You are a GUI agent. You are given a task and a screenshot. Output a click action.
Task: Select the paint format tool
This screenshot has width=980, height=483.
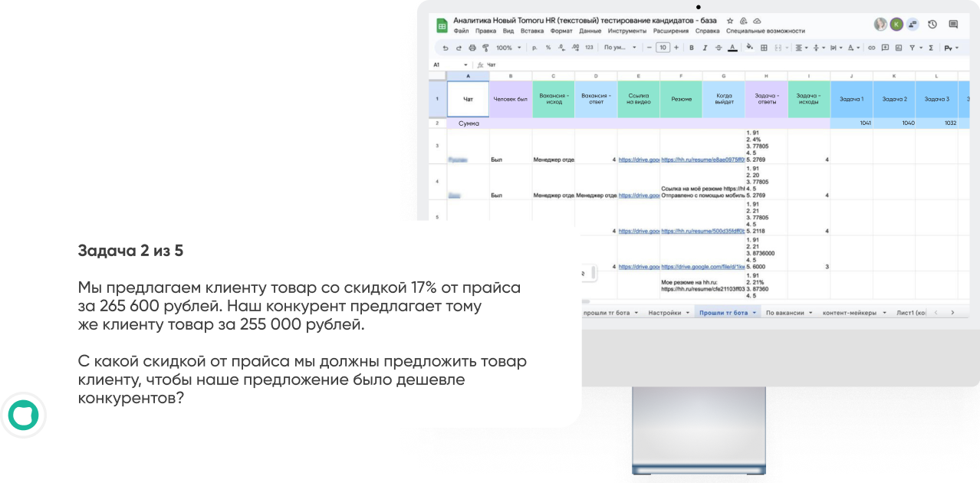[485, 48]
